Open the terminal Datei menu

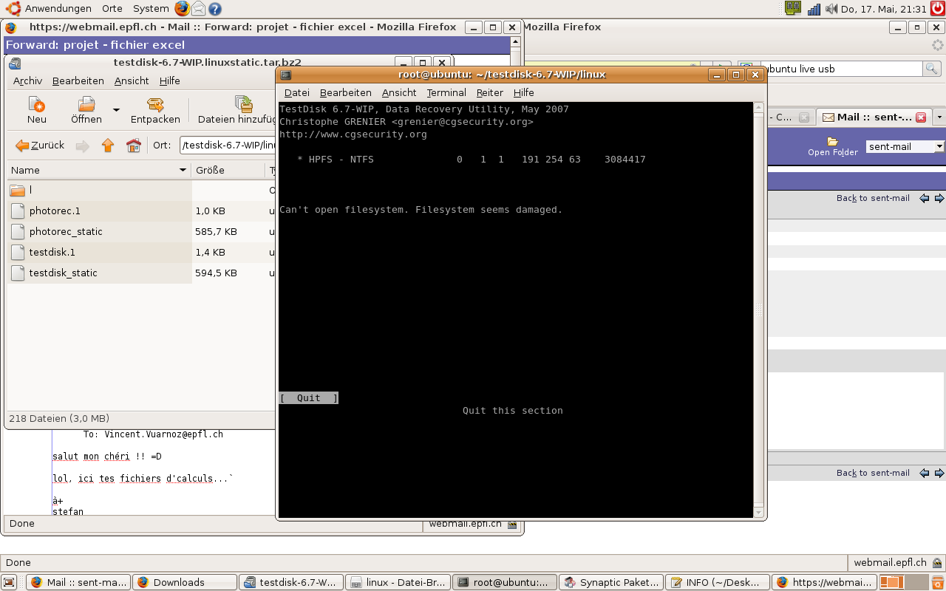coord(296,93)
